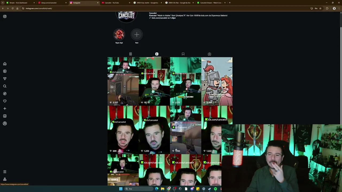This screenshot has width=342, height=192.
Task: Open the reel with 1.193 views
Action: tap(185, 130)
